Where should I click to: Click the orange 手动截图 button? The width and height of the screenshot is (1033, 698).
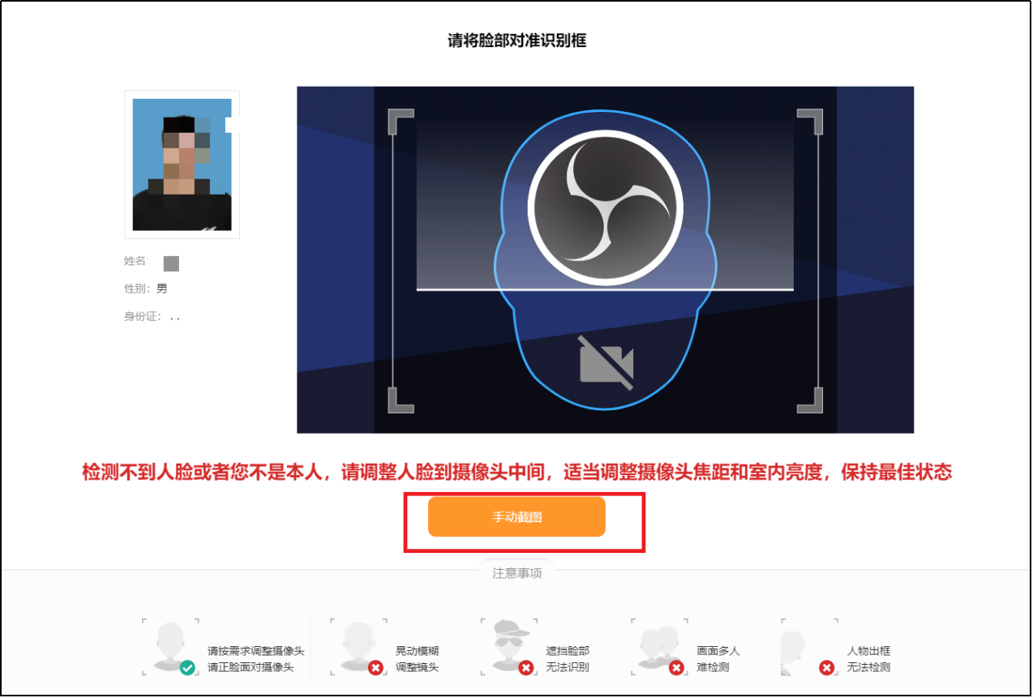coord(516,517)
